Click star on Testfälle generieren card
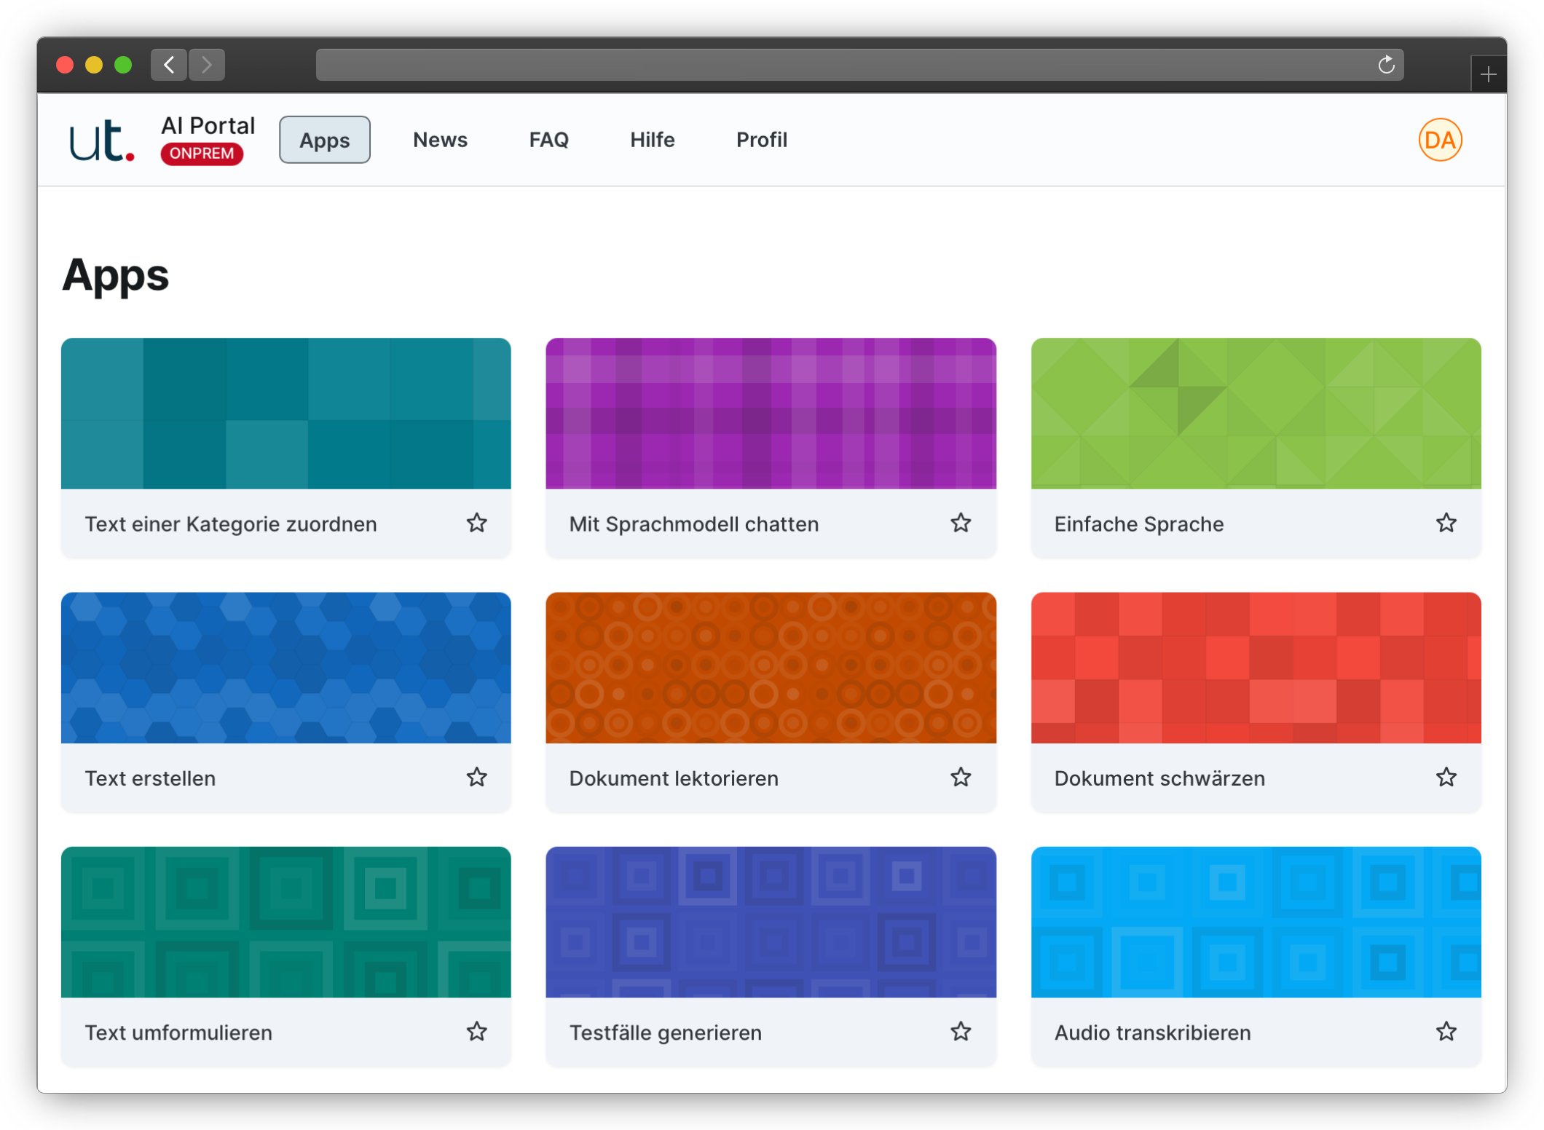 click(961, 1031)
